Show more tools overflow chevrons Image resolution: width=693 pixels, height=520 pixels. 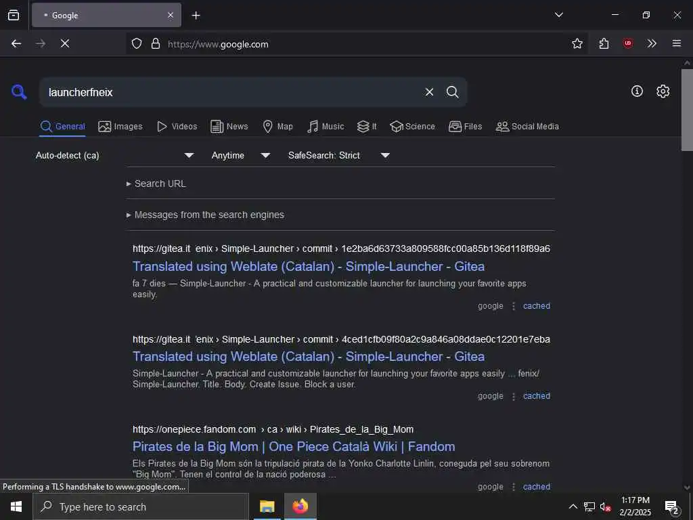point(652,43)
